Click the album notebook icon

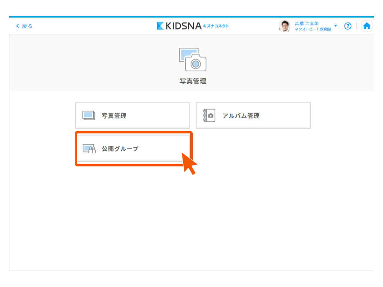(209, 116)
